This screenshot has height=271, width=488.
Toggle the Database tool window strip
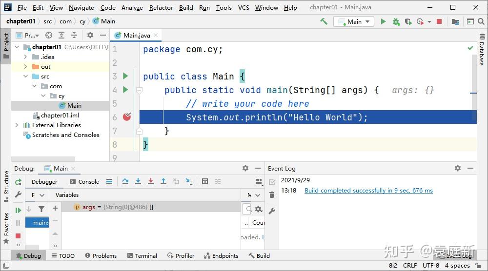pos(482,50)
